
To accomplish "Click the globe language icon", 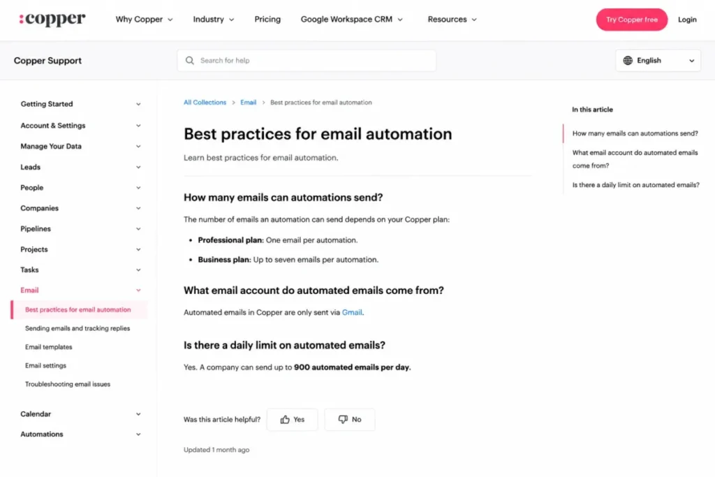I will [x=628, y=61].
